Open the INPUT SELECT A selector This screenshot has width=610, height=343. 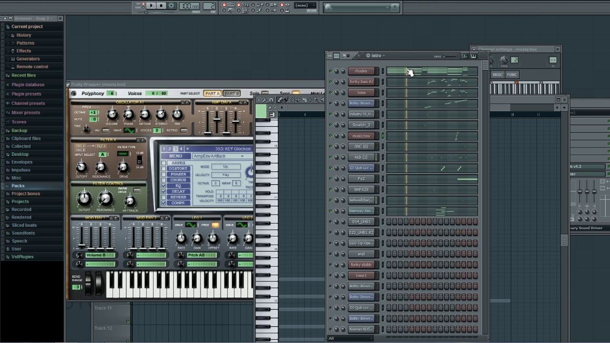pyautogui.click(x=102, y=155)
